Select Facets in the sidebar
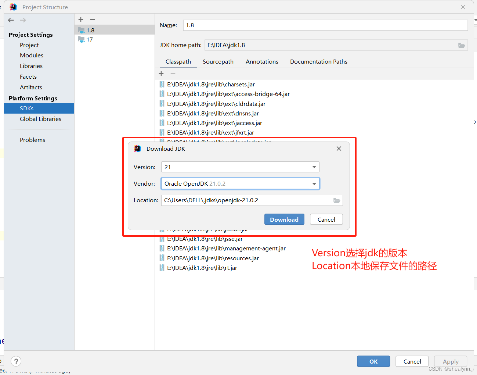477x375 pixels. (28, 77)
